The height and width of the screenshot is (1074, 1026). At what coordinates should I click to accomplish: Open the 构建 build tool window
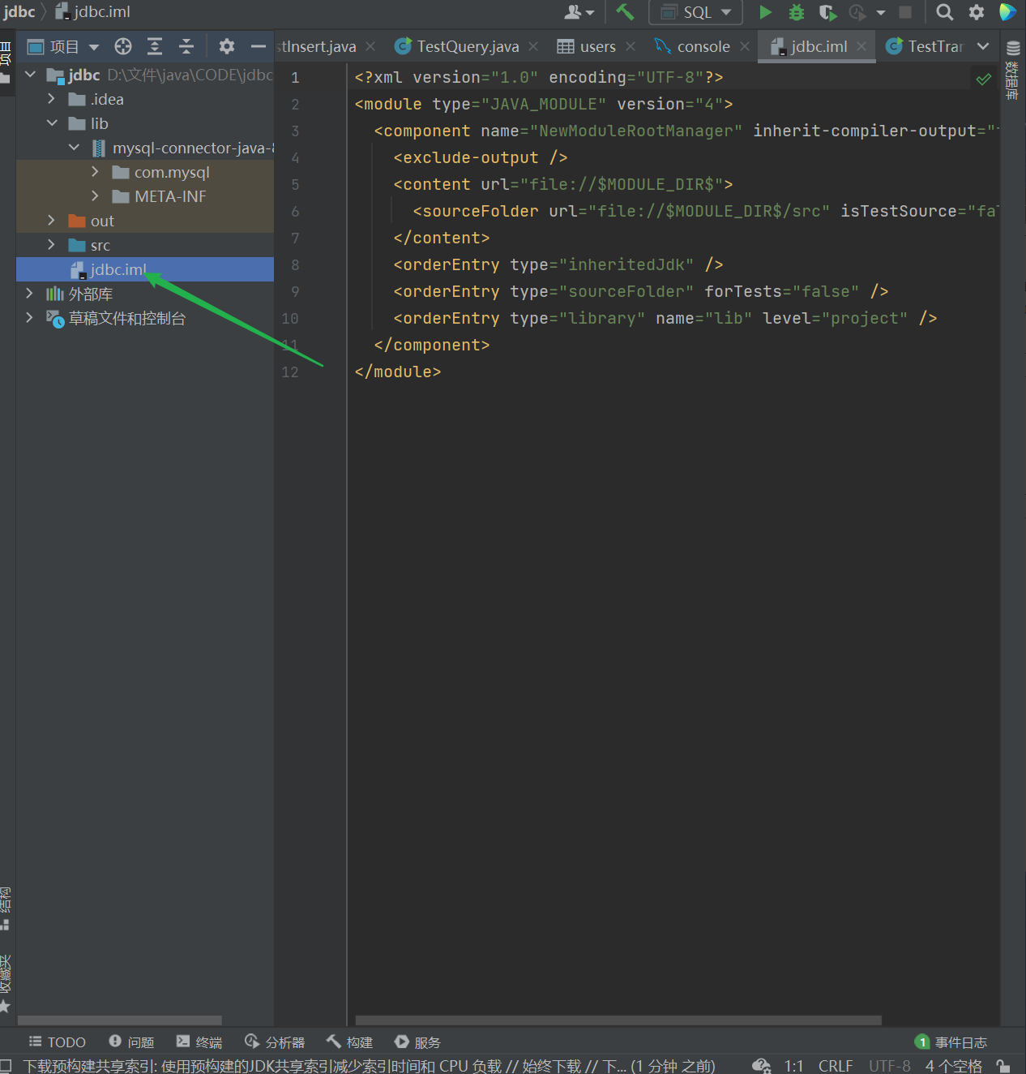pos(349,1042)
